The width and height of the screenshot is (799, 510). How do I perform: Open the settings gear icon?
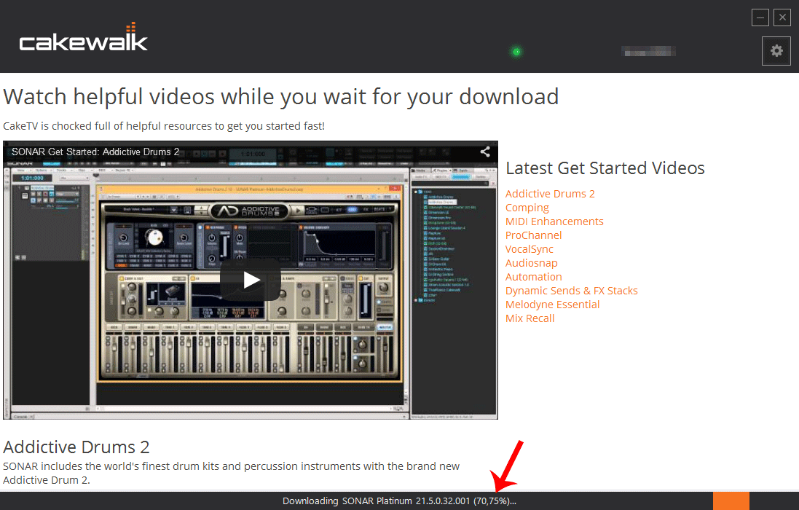click(776, 51)
